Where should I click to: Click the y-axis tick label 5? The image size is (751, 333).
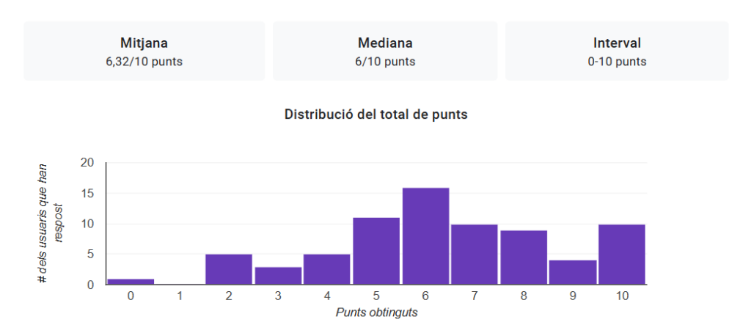tap(90, 255)
